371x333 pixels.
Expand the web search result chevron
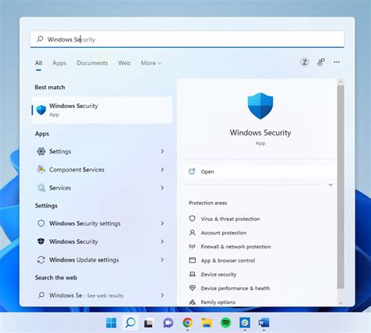(162, 295)
